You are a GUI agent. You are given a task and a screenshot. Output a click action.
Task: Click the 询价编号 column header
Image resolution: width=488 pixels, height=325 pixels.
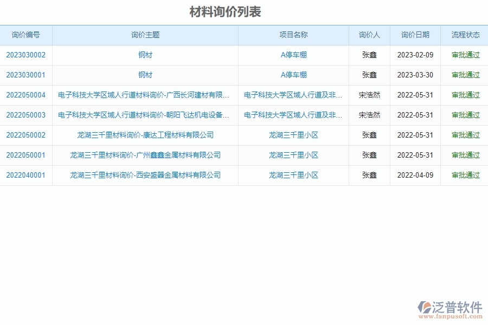pos(26,34)
